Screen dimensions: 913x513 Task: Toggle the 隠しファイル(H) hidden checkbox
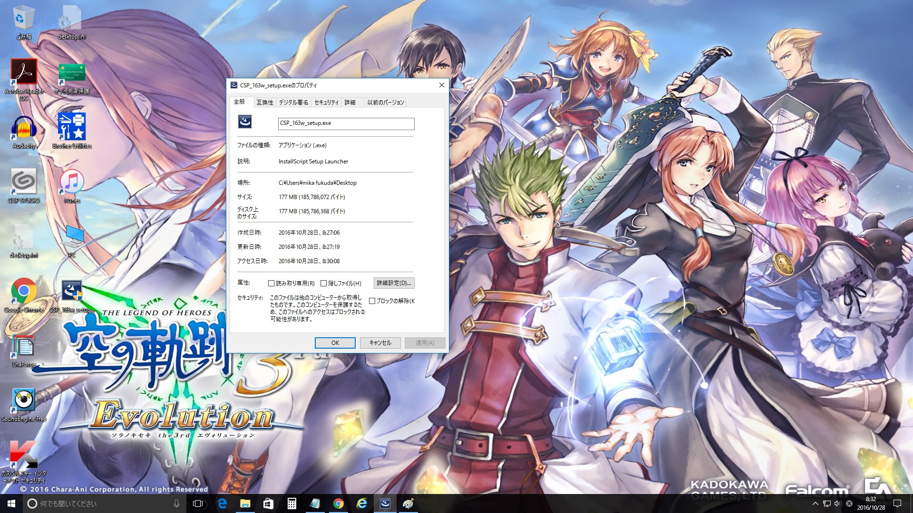(323, 284)
